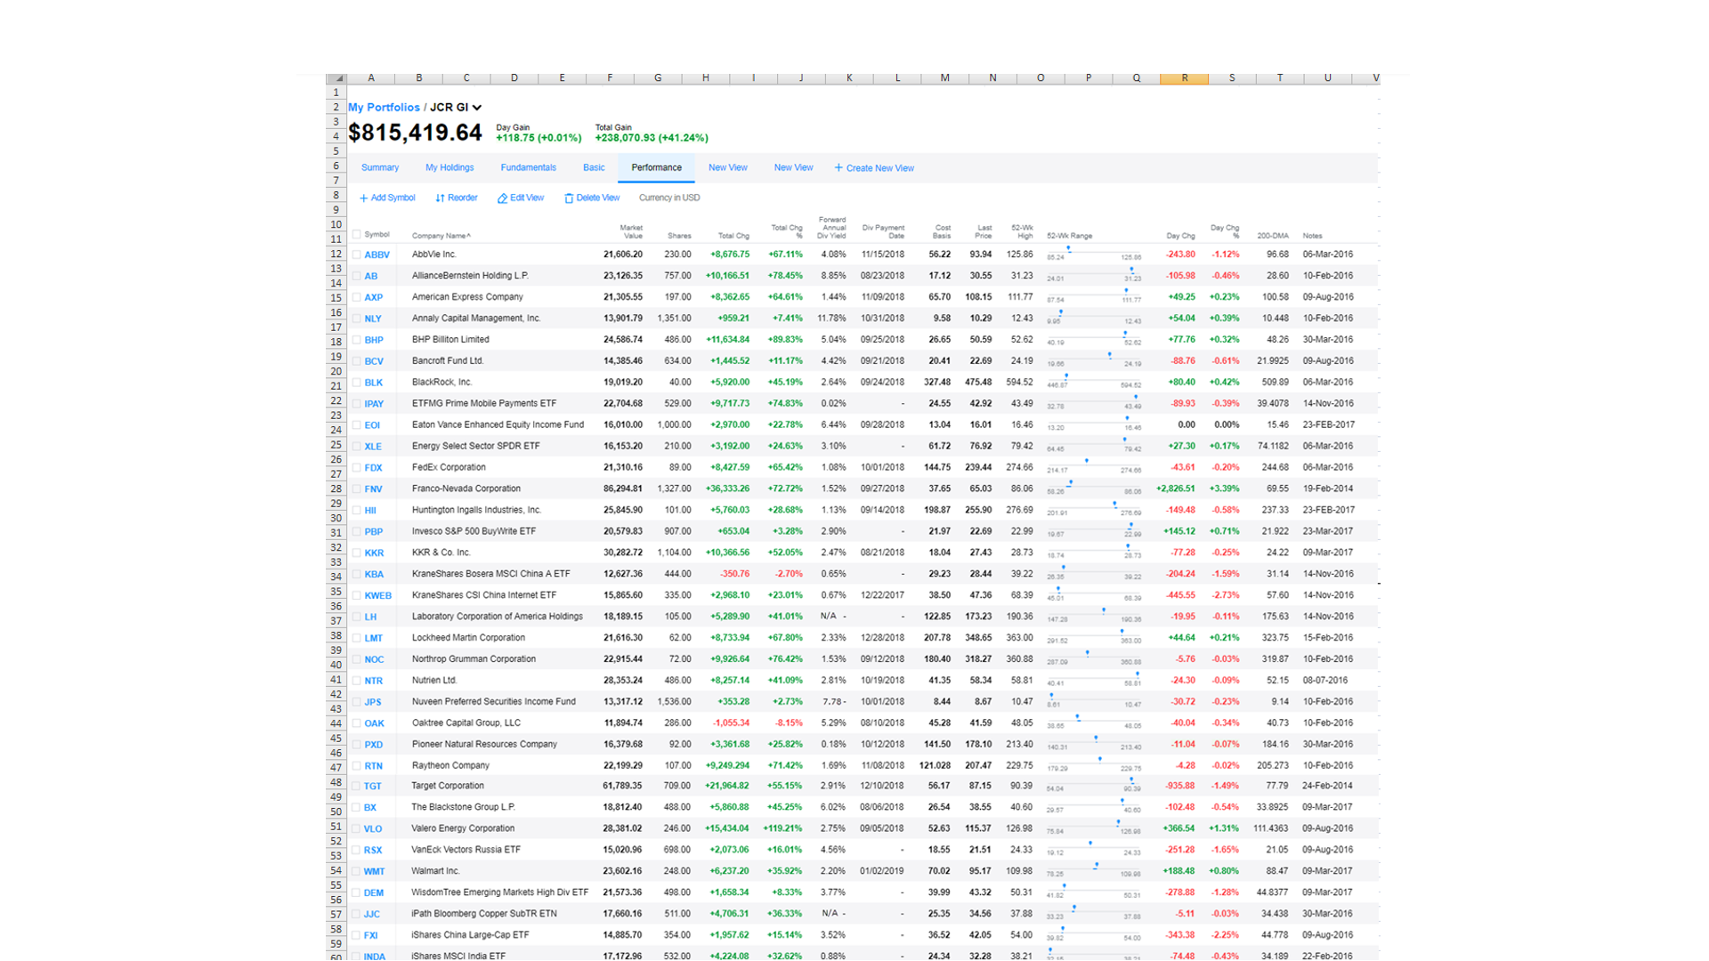The height and width of the screenshot is (961, 1709).
Task: Select the Performance tab
Action: pos(656,167)
